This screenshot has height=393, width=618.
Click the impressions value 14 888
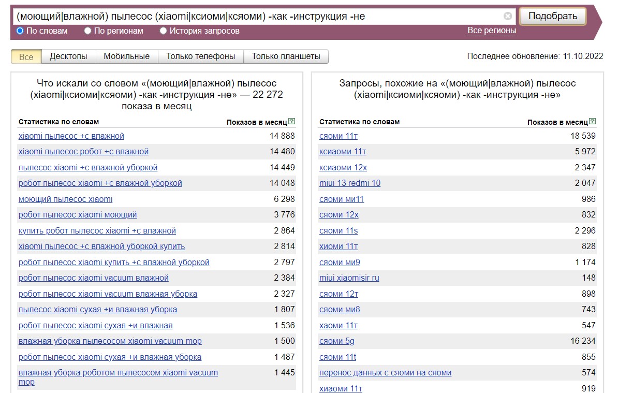pos(282,136)
